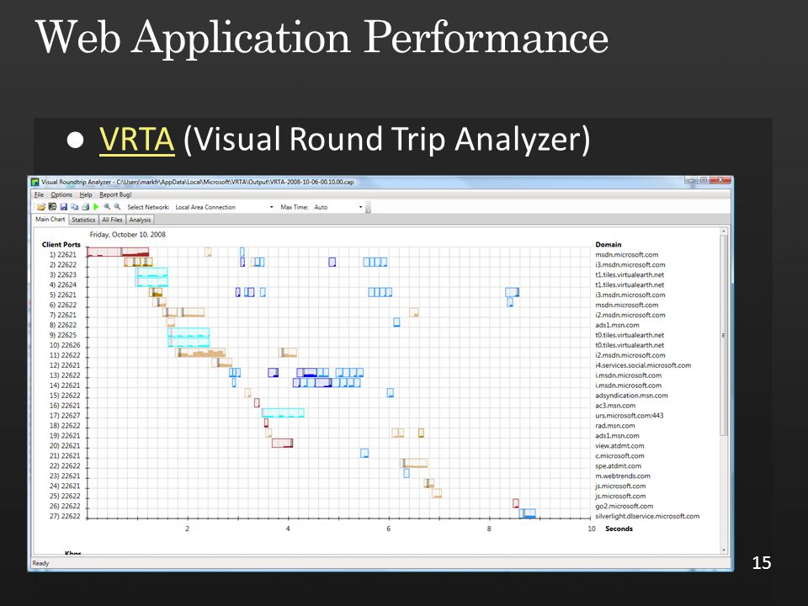The width and height of the screenshot is (808, 606).
Task: Click the red request bar on port row 1) 22621
Action: [118, 252]
